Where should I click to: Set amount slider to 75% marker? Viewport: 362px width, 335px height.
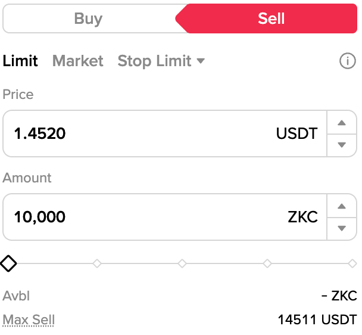click(267, 263)
